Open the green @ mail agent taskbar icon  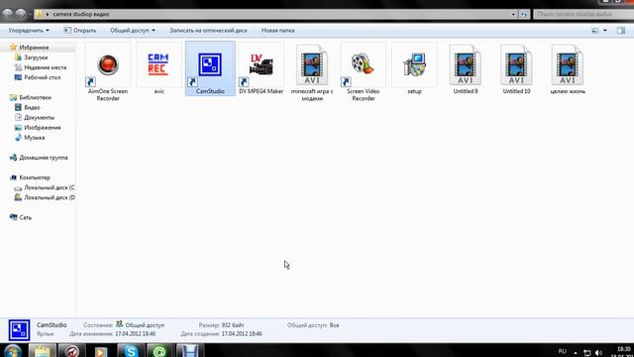point(159,350)
